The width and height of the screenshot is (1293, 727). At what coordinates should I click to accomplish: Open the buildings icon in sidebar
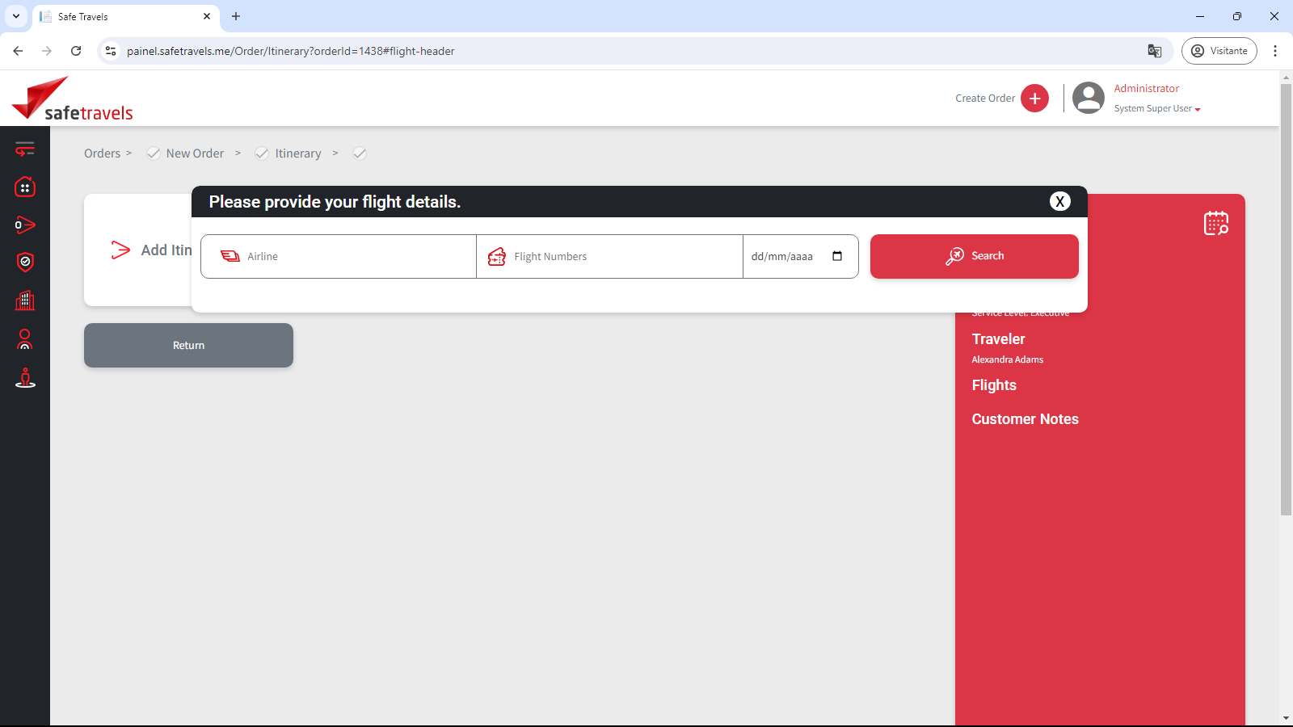pyautogui.click(x=25, y=300)
